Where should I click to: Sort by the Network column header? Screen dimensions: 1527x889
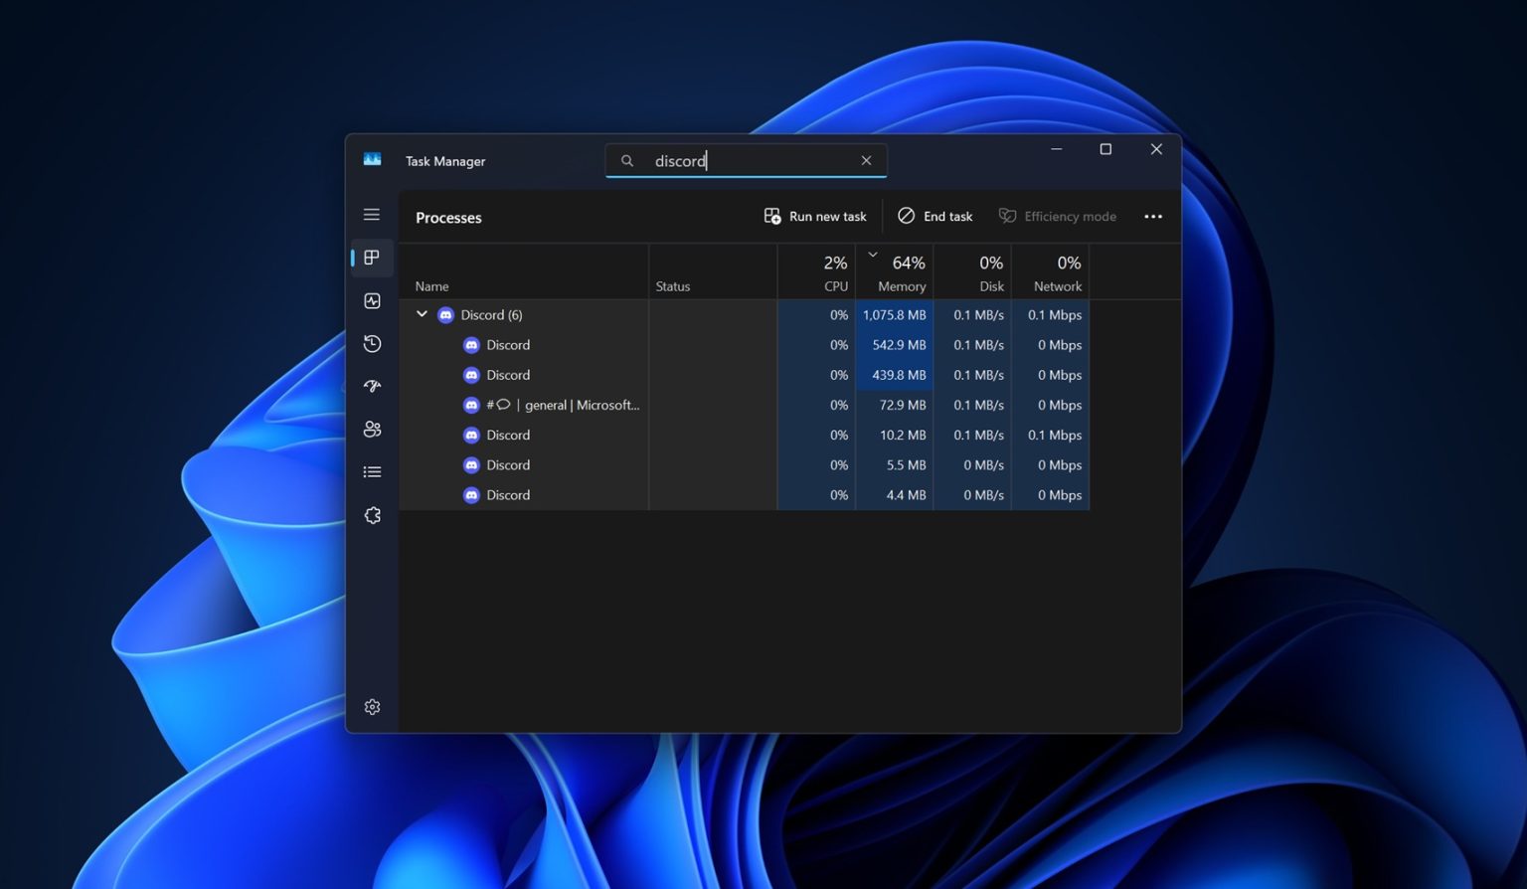pyautogui.click(x=1057, y=273)
